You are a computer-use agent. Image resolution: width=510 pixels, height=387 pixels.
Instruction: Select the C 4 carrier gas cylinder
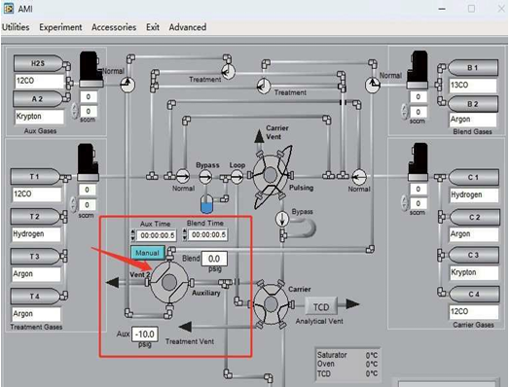pos(474,294)
